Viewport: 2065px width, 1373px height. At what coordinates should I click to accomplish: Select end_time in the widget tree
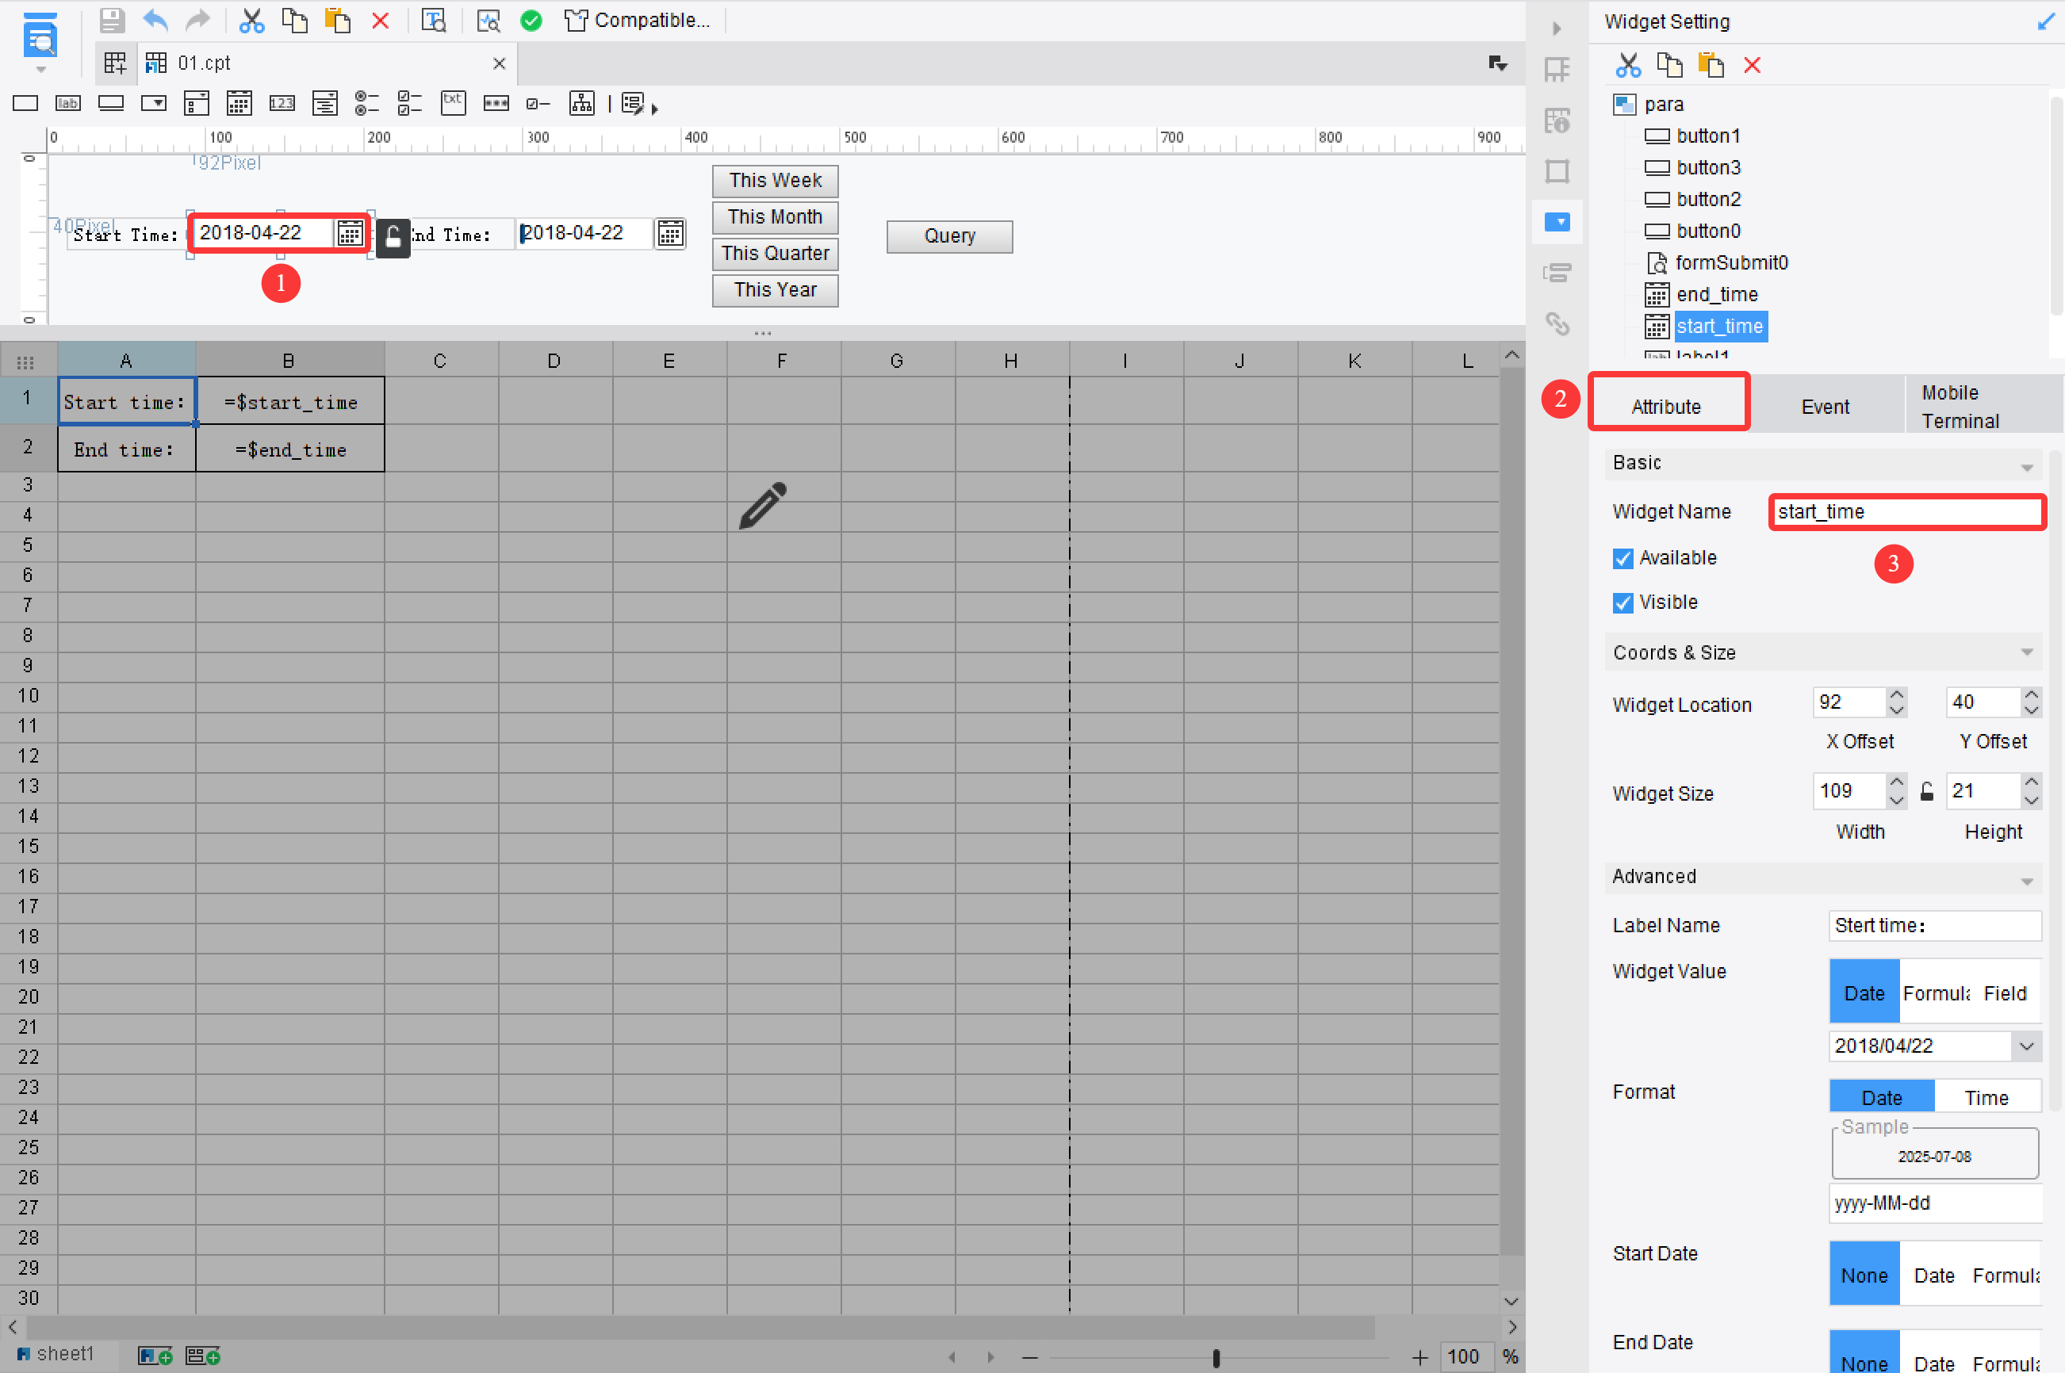pos(1716,294)
